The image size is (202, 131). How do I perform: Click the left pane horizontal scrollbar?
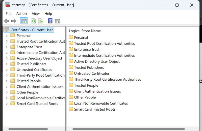[x=28, y=129]
